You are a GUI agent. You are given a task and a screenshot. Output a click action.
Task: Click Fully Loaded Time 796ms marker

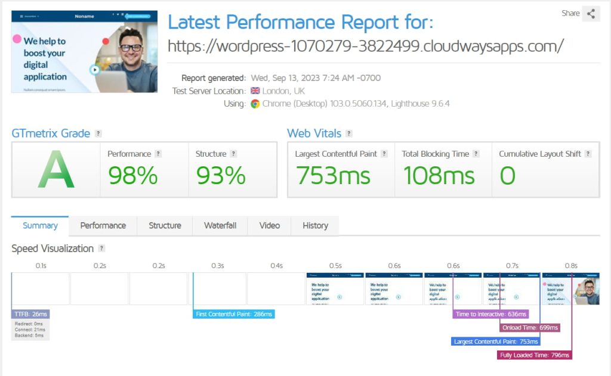535,355
